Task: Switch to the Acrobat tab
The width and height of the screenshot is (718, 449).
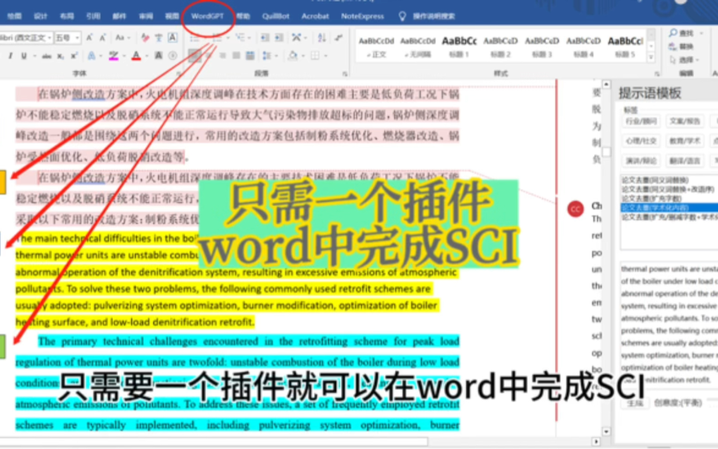Action: [315, 16]
